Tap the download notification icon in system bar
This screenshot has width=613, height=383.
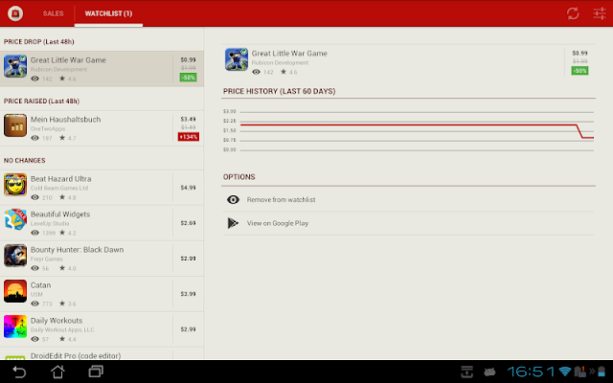[466, 372]
